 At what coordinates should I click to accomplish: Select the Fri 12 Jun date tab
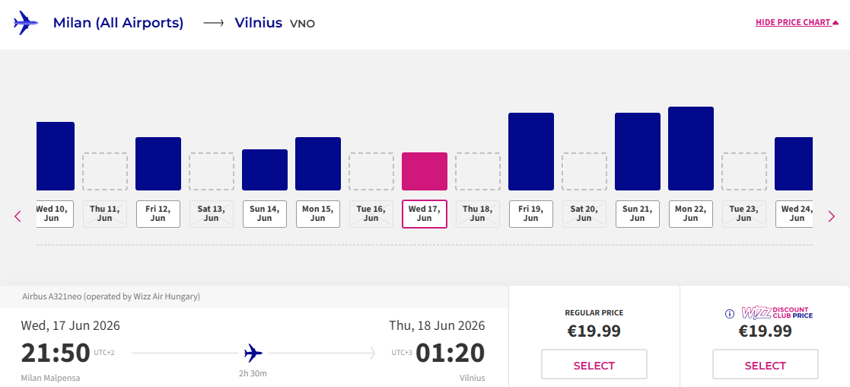click(x=158, y=213)
